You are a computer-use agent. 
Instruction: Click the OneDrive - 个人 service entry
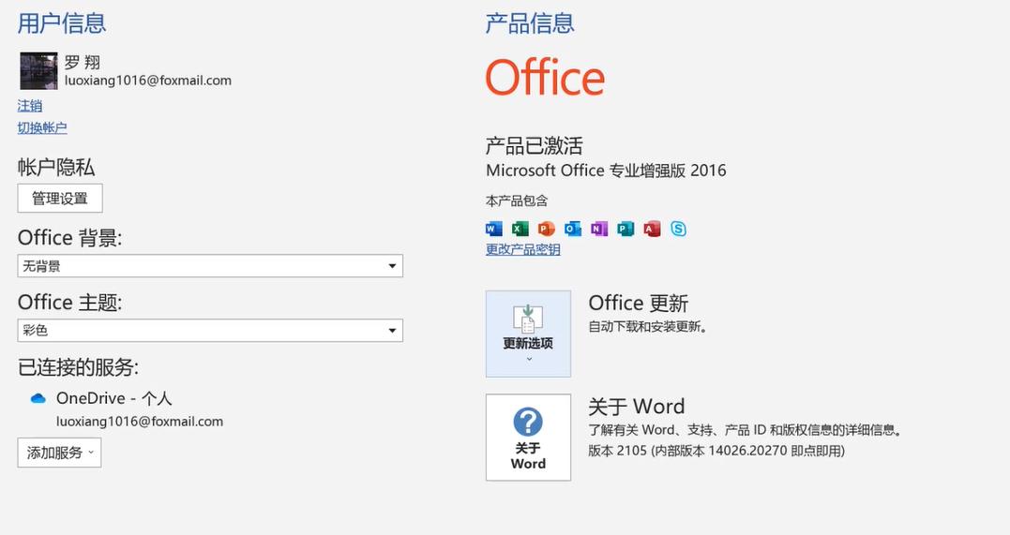114,398
